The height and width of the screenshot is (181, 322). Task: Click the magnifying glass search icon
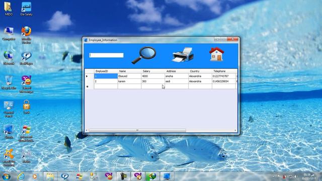coord(144,55)
